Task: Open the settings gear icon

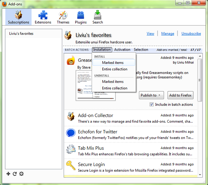Action: click(x=21, y=174)
